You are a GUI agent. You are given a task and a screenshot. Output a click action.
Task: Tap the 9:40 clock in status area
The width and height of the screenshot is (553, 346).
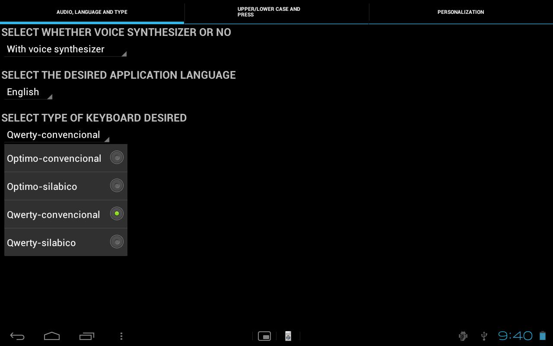(x=515, y=336)
